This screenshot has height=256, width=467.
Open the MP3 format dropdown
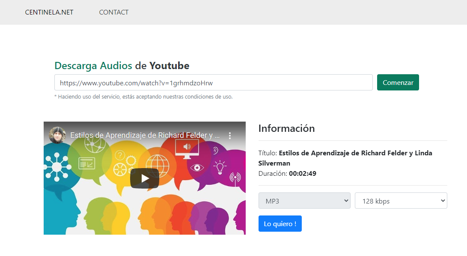[x=304, y=201]
